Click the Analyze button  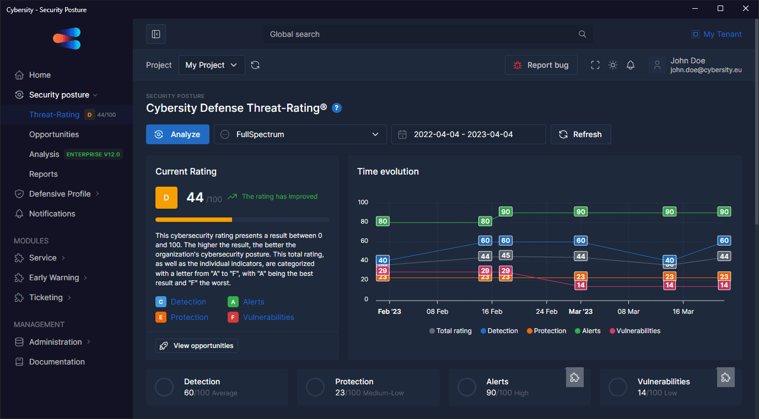coord(177,134)
